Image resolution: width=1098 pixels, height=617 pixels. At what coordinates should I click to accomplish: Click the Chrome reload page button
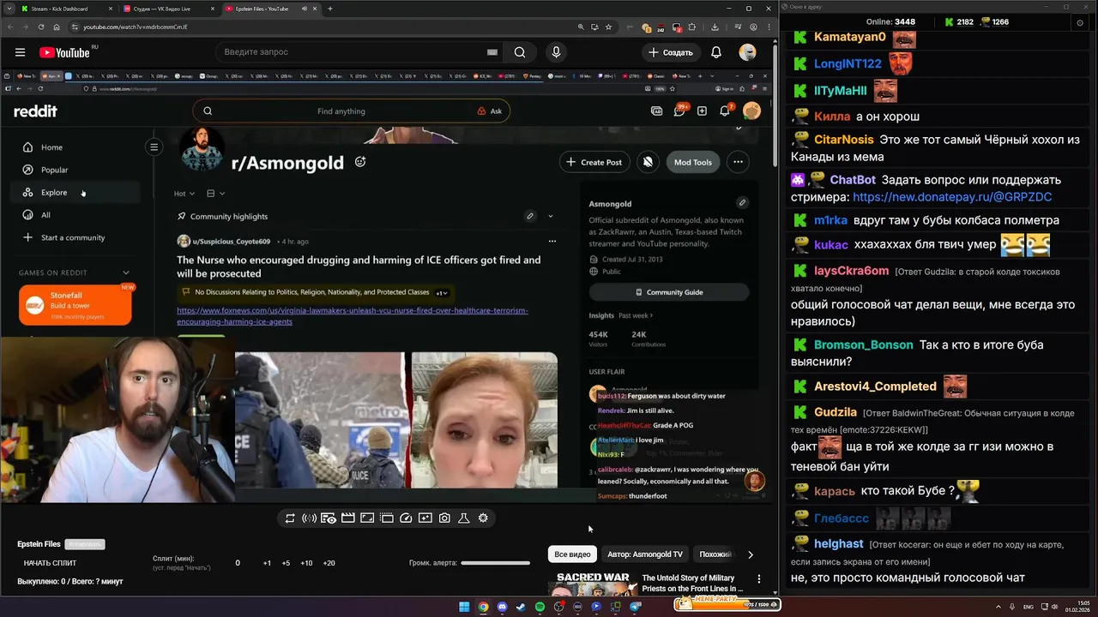[41, 27]
